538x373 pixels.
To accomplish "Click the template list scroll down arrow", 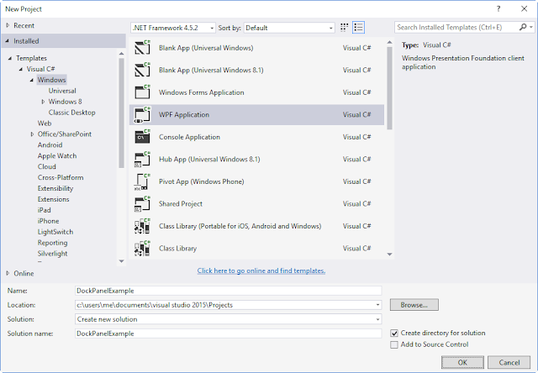I will 389,255.
